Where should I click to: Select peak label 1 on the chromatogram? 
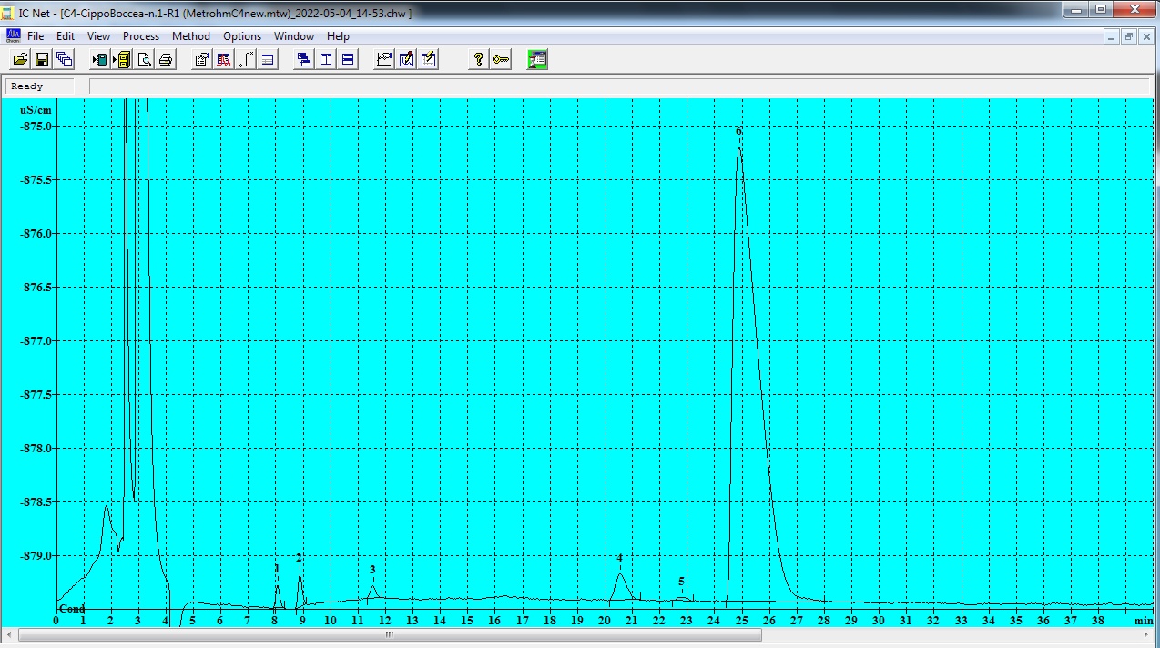(x=277, y=569)
